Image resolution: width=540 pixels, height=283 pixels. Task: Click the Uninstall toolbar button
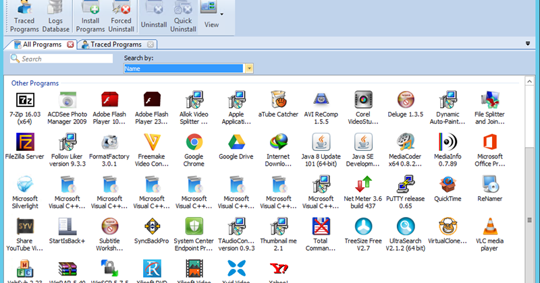pos(154,16)
